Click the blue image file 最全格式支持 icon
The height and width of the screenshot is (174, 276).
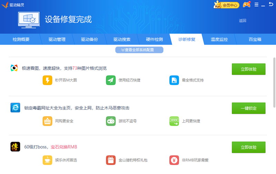coord(174,80)
